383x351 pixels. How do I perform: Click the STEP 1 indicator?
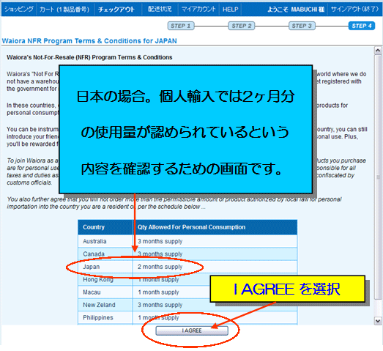click(181, 26)
